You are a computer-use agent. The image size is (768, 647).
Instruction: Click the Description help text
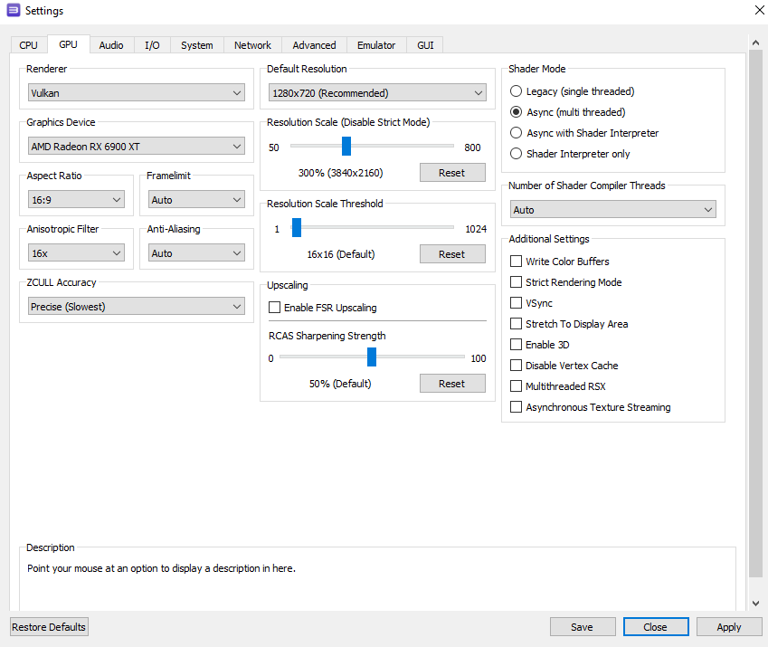pos(161,568)
